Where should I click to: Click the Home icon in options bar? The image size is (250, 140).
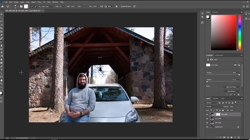(x=2, y=7)
